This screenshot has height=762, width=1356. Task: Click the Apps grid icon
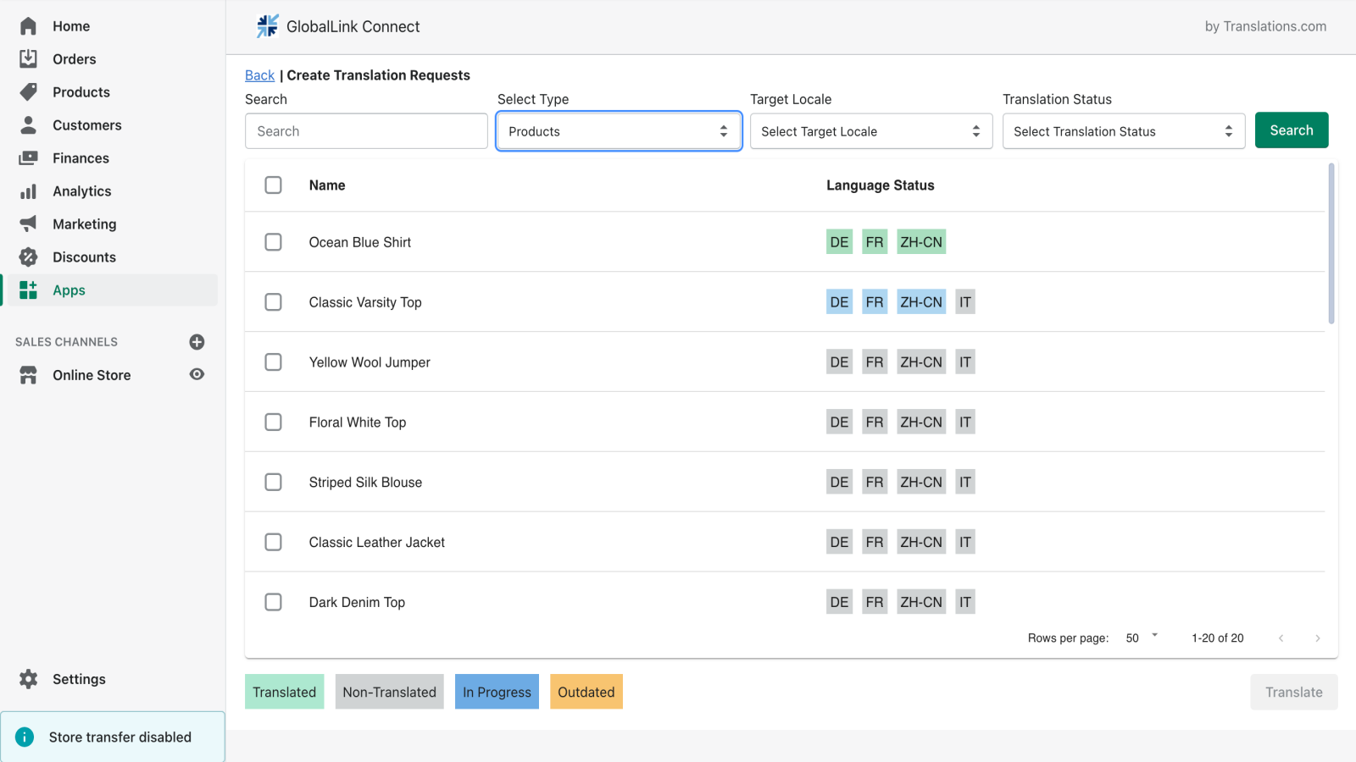tap(28, 290)
